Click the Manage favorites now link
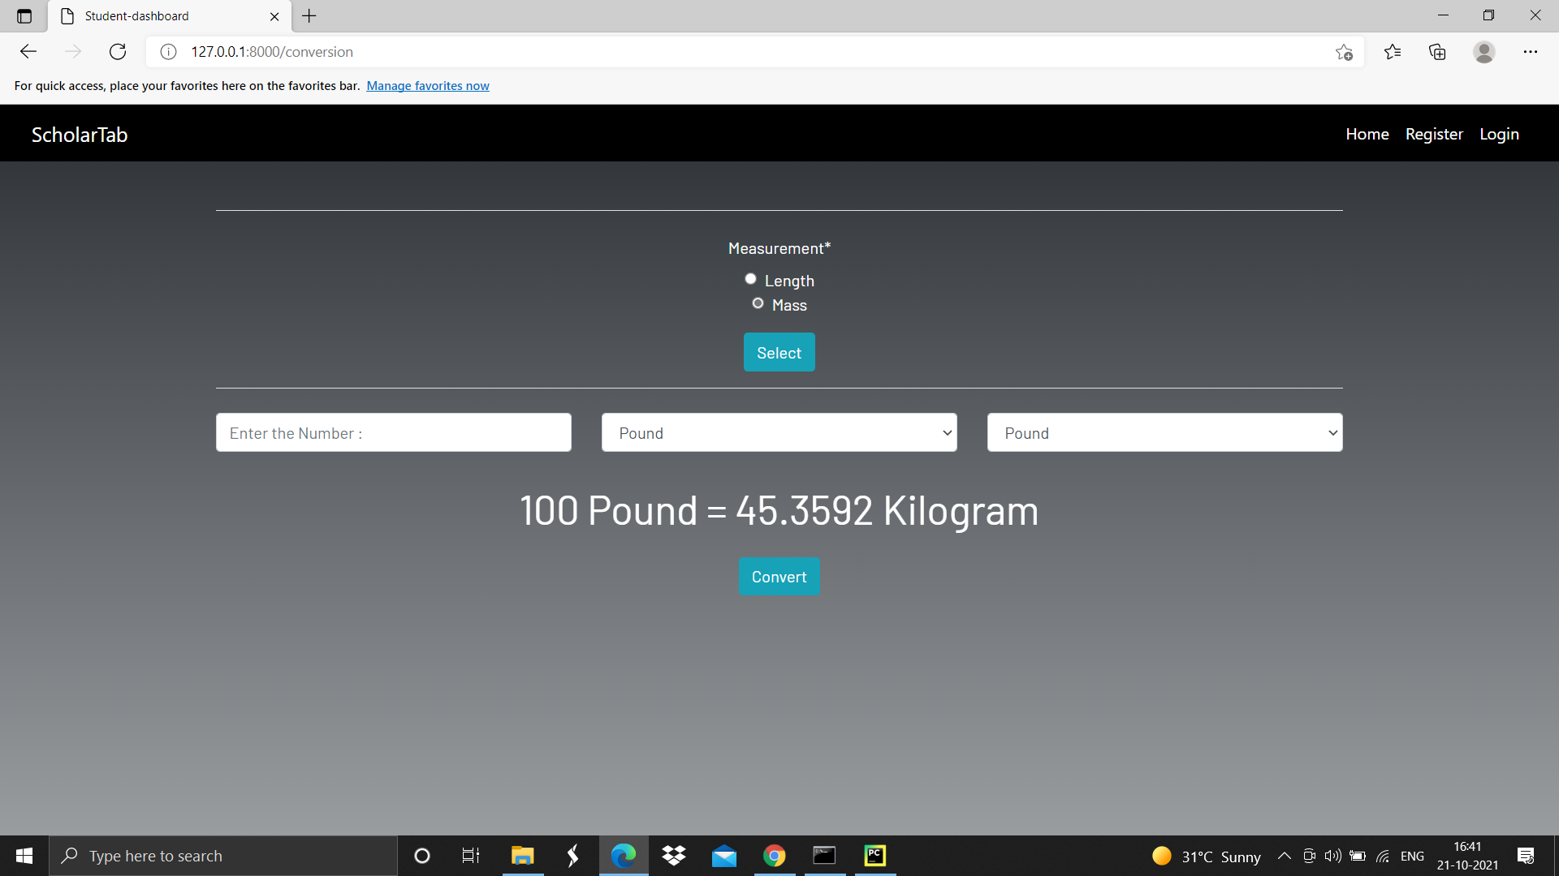This screenshot has width=1559, height=876. point(427,86)
